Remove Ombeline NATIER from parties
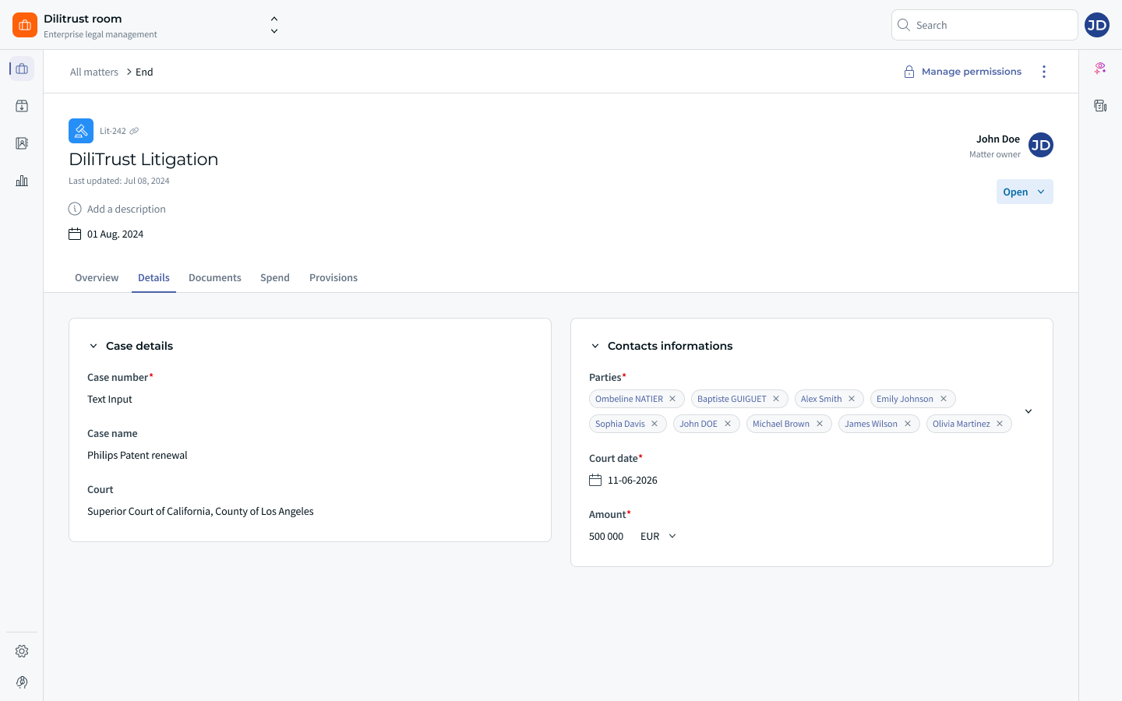The image size is (1122, 701). [672, 399]
